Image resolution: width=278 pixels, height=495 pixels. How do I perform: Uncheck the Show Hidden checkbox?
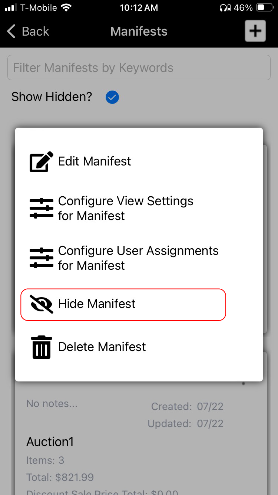(x=112, y=97)
